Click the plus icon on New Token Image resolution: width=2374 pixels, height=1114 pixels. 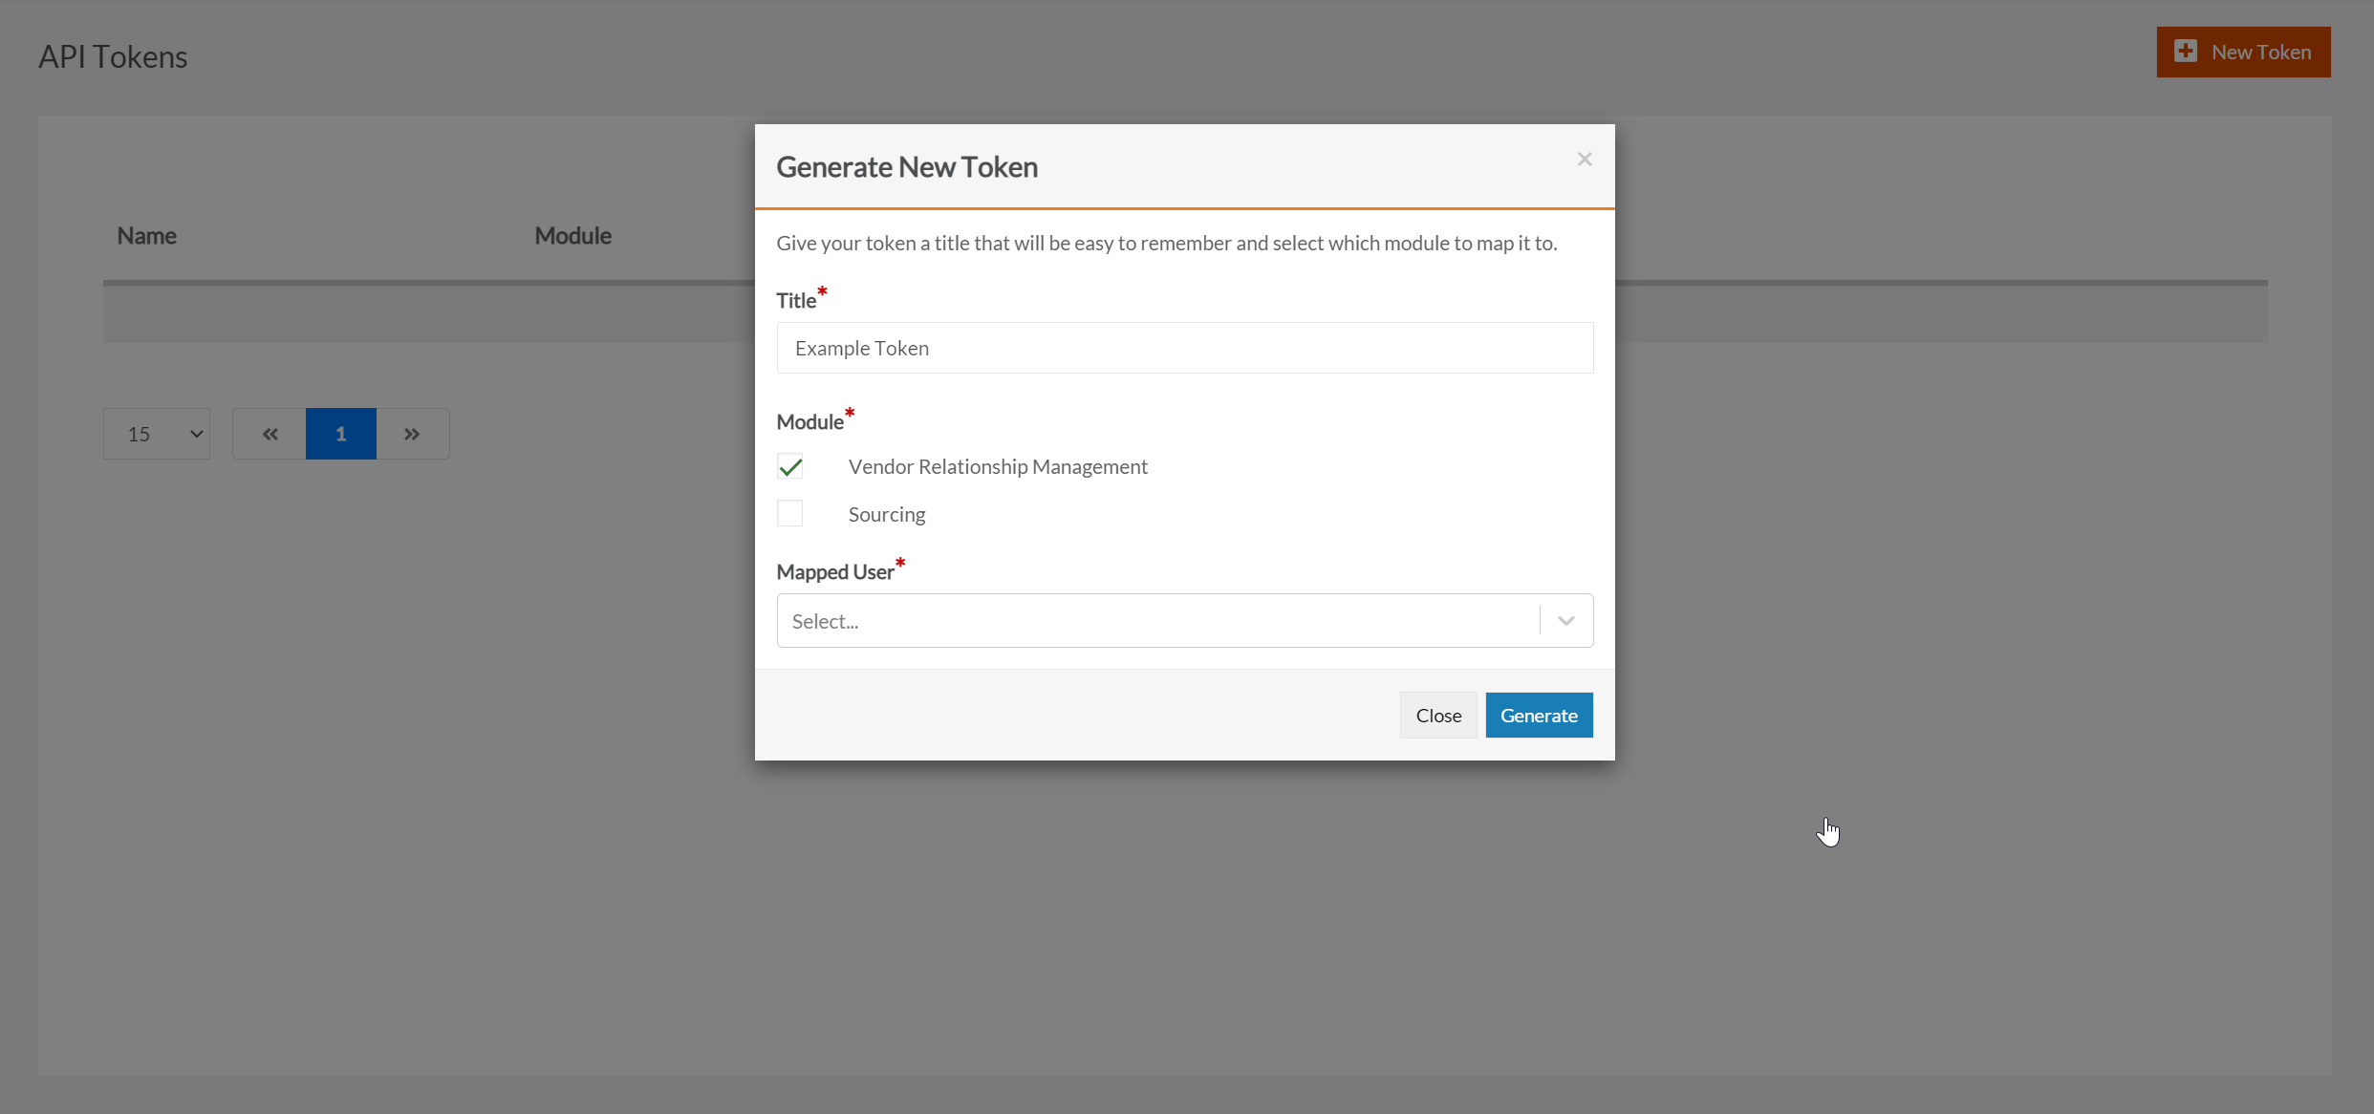(x=2185, y=52)
